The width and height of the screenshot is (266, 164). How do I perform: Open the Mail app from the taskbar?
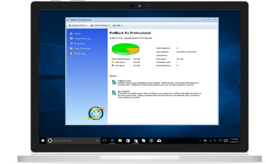coord(159,140)
